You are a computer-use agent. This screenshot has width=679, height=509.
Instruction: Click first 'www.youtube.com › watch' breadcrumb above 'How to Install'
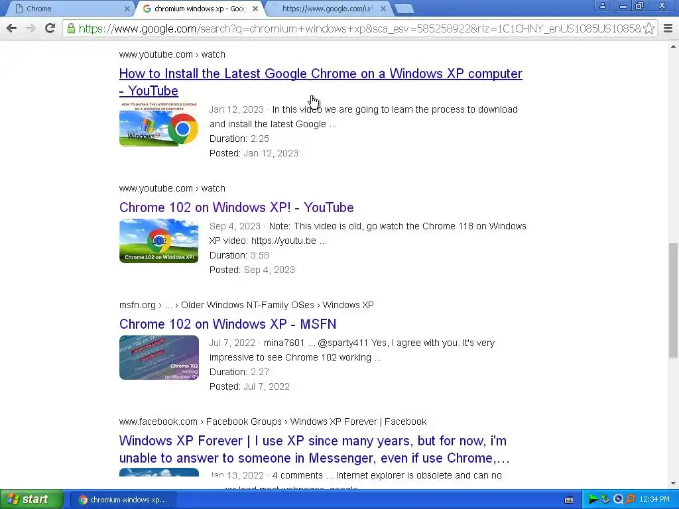tap(172, 54)
